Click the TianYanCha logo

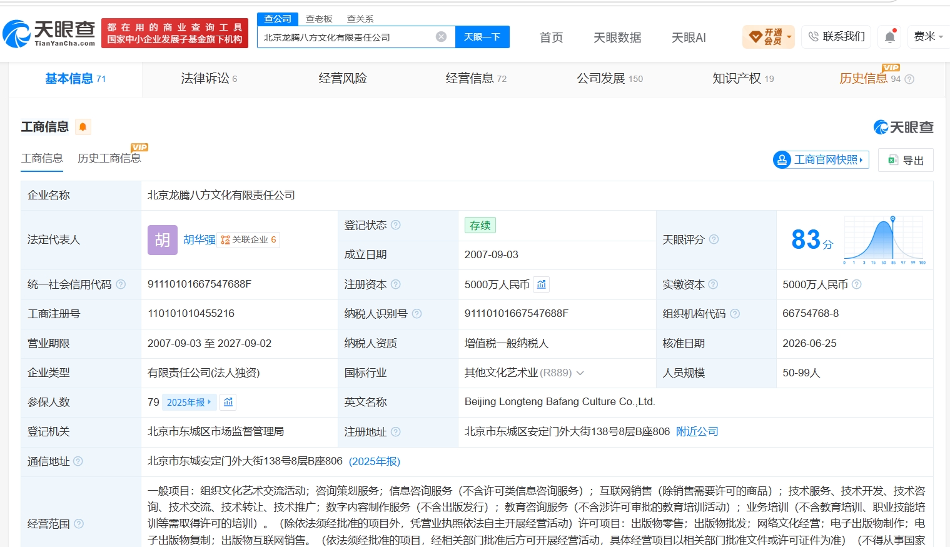[49, 33]
